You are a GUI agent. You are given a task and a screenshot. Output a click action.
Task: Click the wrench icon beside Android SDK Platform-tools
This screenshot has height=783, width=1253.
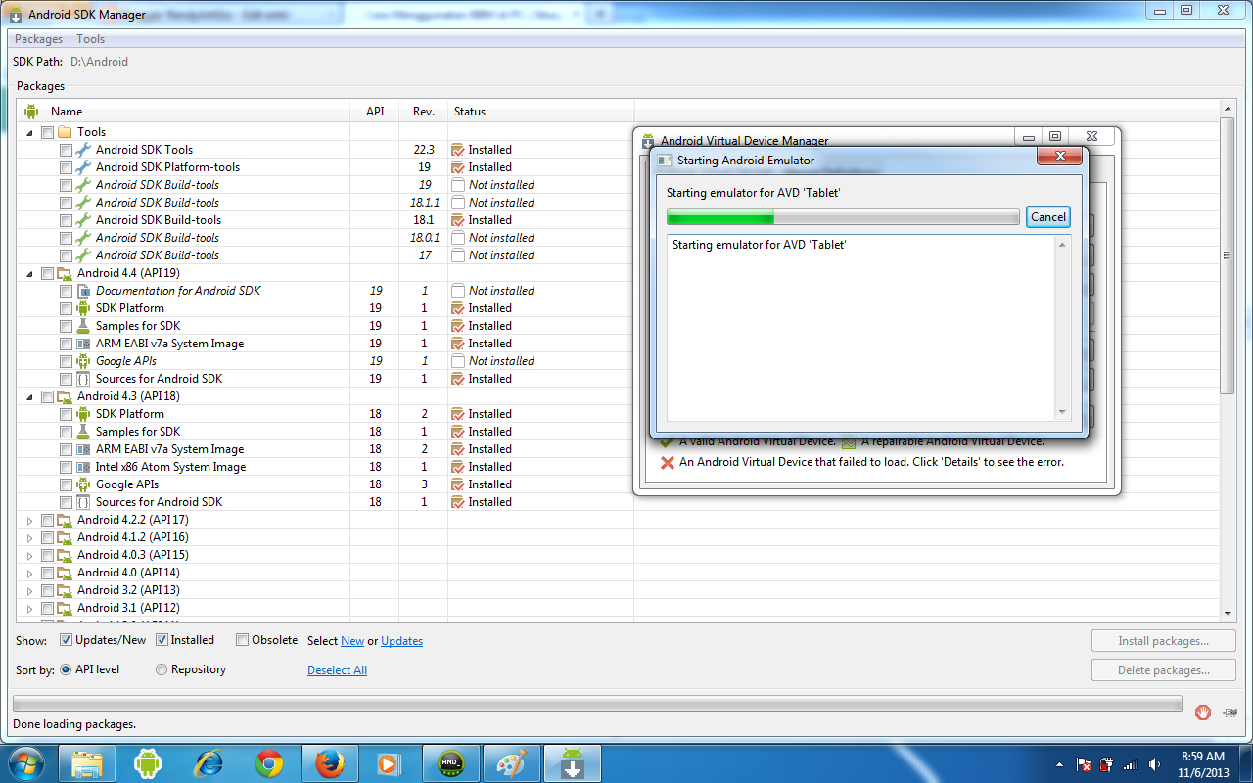[83, 167]
